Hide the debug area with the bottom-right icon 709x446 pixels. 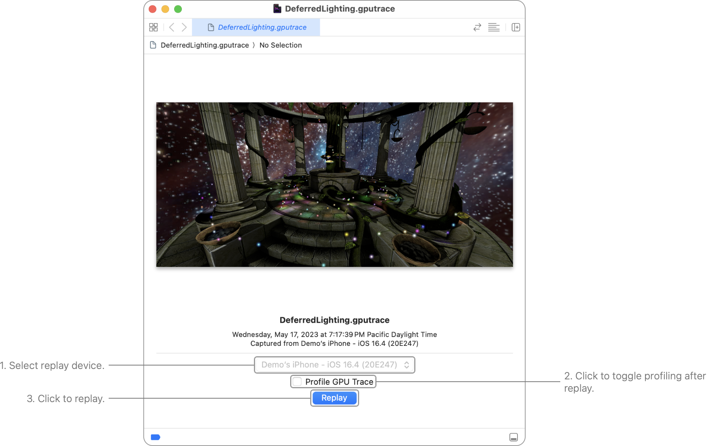coord(513,437)
